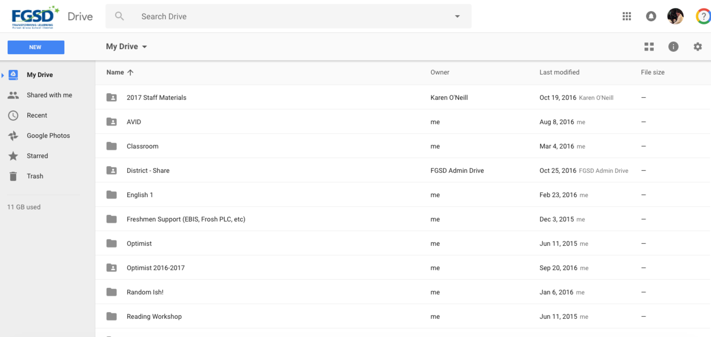Open the Google apps grid launcher
711x337 pixels.
[x=627, y=16]
